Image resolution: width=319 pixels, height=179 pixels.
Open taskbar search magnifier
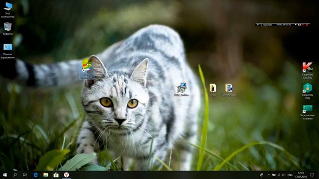[x=15, y=175]
